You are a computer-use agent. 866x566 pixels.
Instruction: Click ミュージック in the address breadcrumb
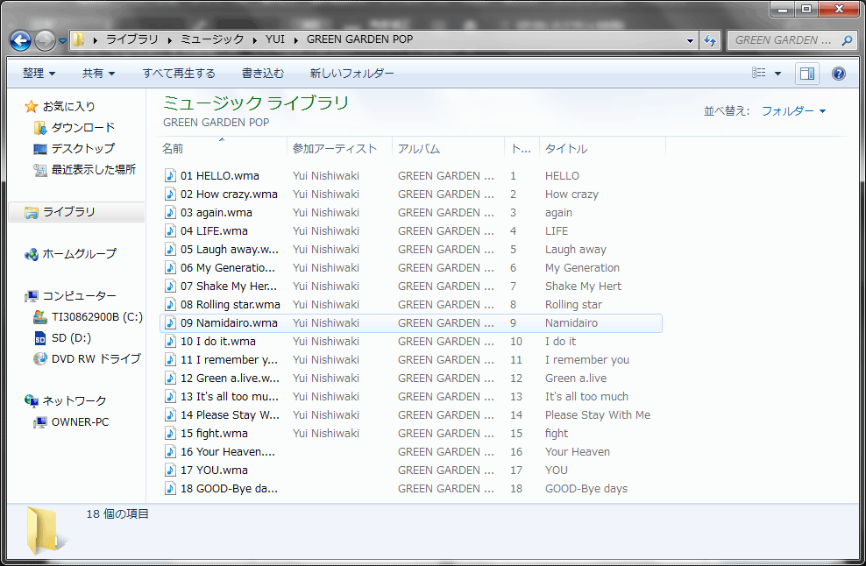(x=212, y=39)
